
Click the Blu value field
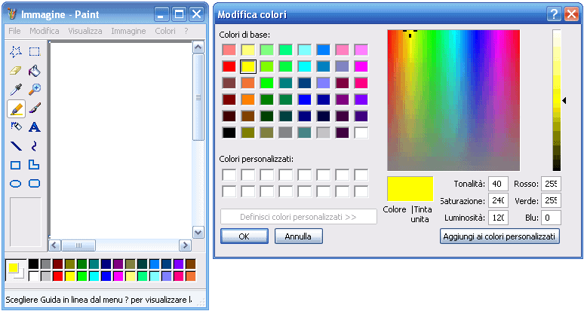point(552,218)
